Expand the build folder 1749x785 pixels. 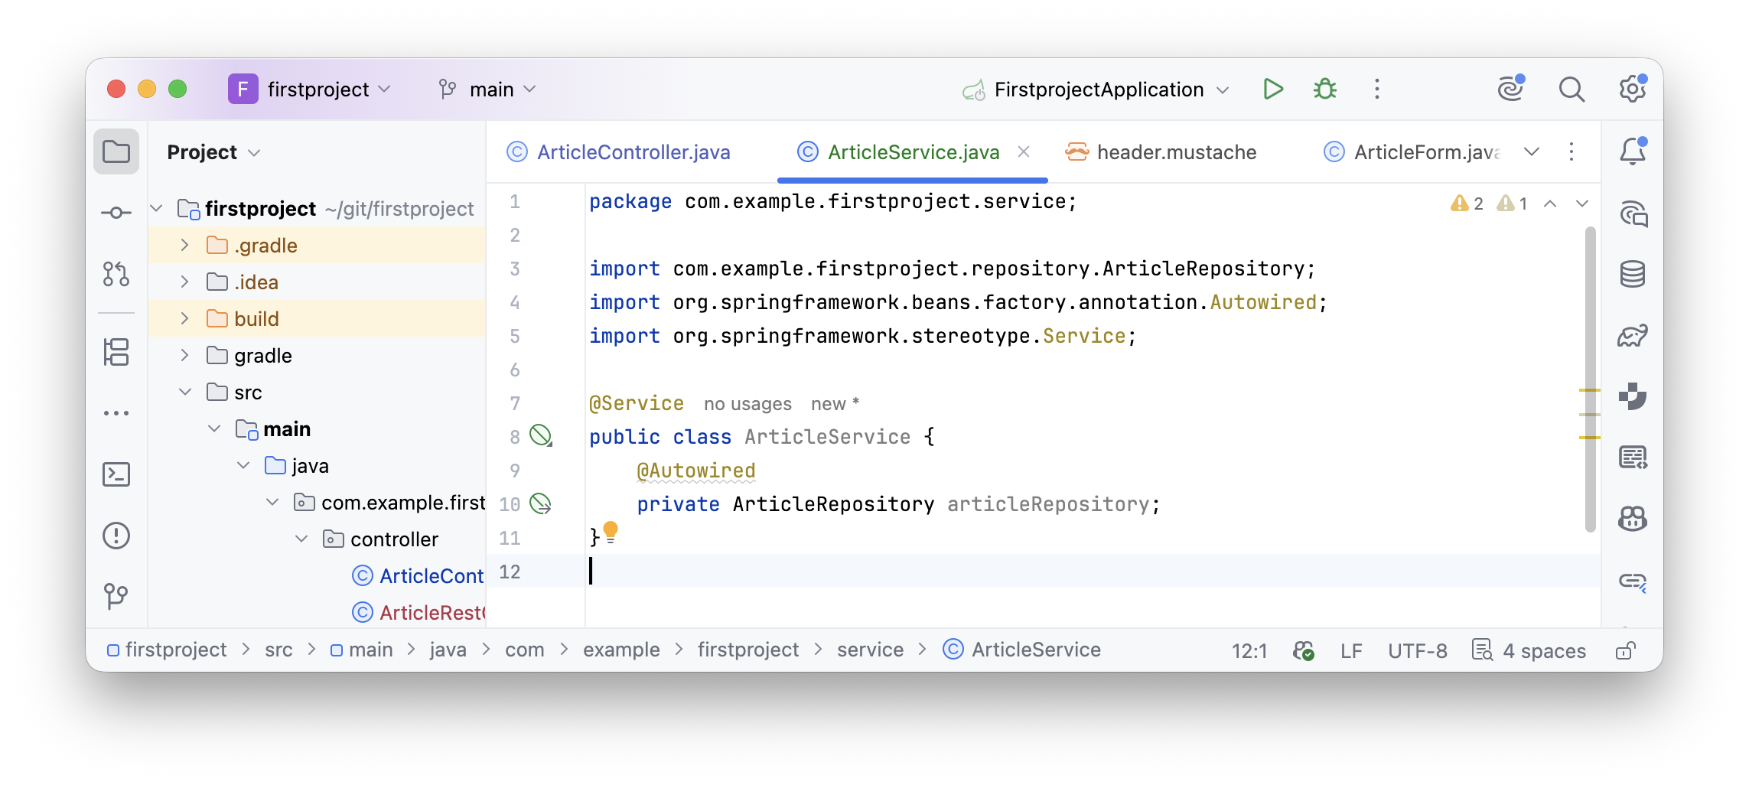(x=184, y=319)
